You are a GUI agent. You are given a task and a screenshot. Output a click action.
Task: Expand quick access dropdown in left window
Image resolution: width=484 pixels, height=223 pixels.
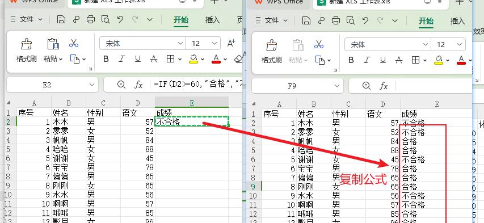(x=150, y=19)
